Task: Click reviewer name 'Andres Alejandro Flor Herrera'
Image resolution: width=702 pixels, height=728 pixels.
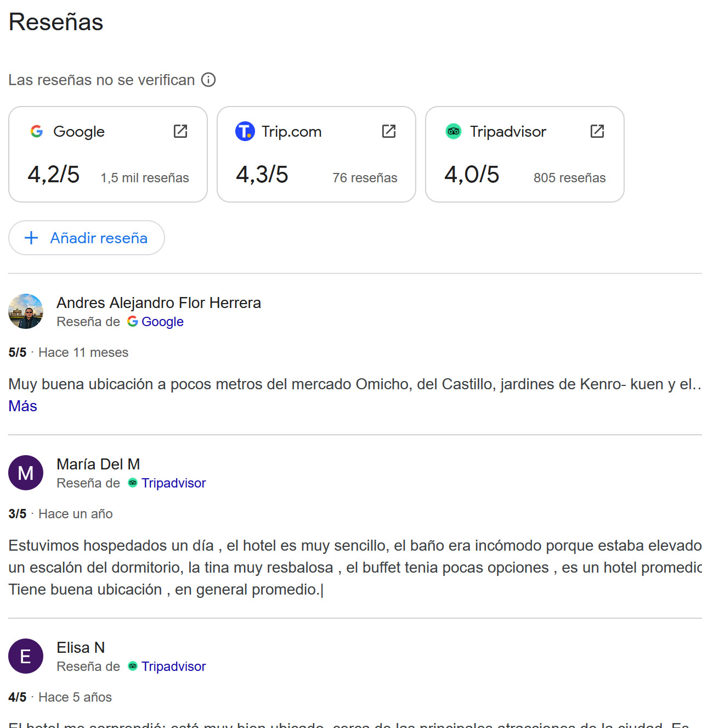Action: (x=158, y=303)
